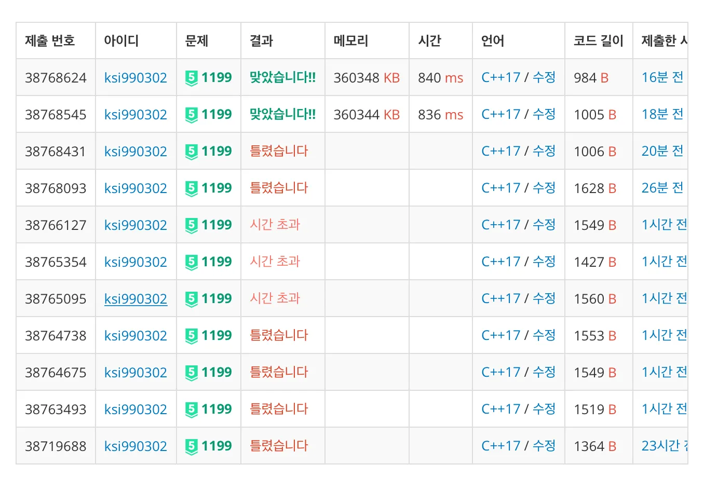View C++17 source of submission 38768624
This screenshot has height=478, width=704.
500,78
